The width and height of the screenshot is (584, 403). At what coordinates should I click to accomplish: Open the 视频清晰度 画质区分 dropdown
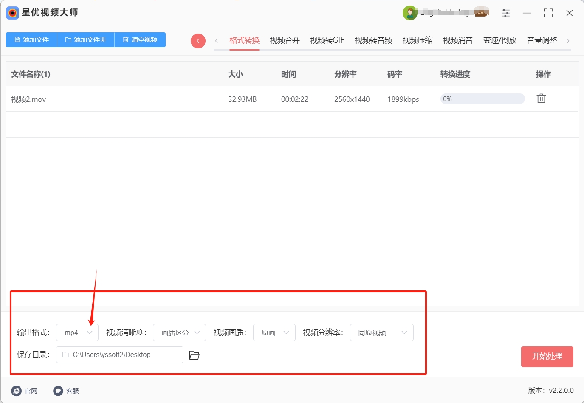point(179,333)
